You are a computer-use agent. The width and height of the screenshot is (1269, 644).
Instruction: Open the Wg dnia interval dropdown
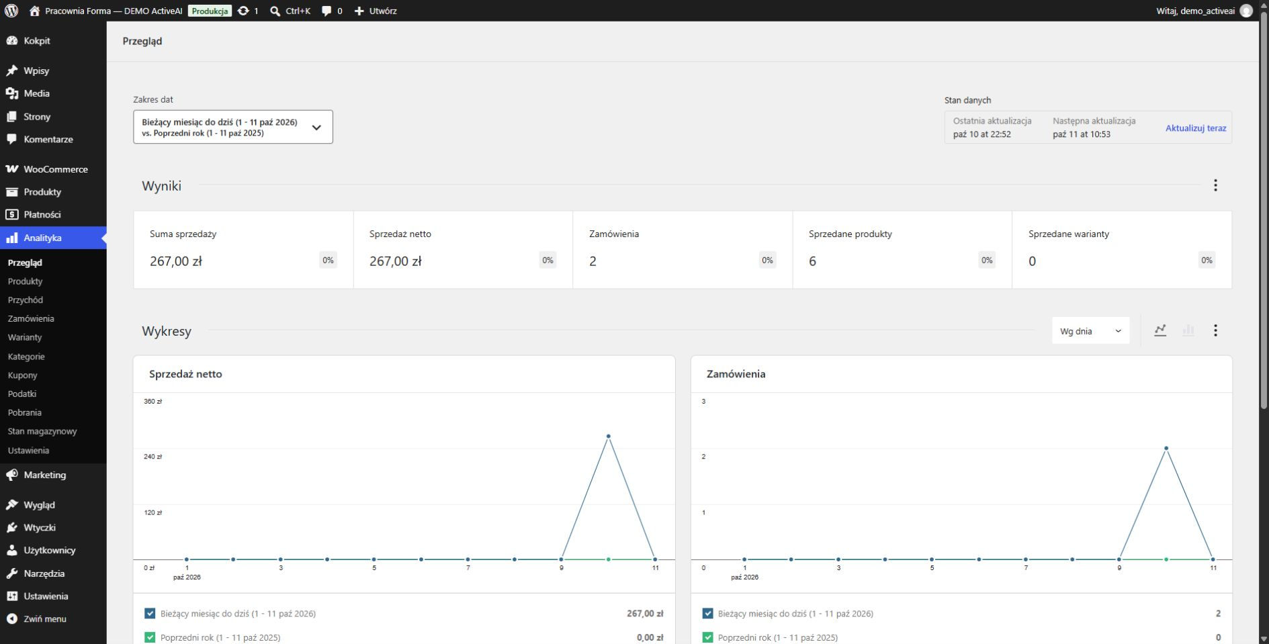pyautogui.click(x=1090, y=331)
